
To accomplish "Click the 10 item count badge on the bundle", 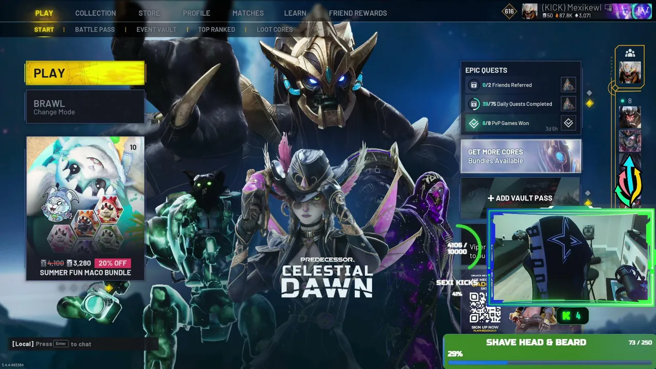I will (133, 148).
